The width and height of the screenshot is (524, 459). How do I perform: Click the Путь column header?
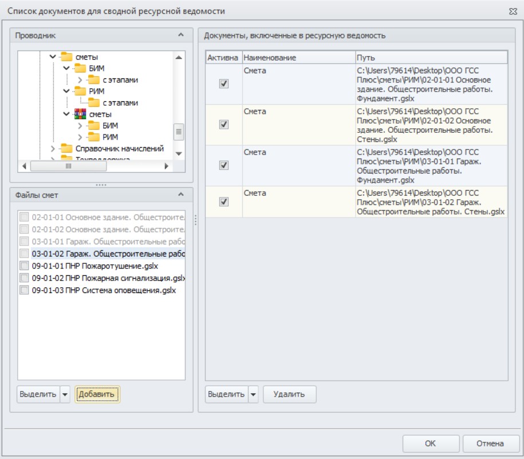coord(431,57)
